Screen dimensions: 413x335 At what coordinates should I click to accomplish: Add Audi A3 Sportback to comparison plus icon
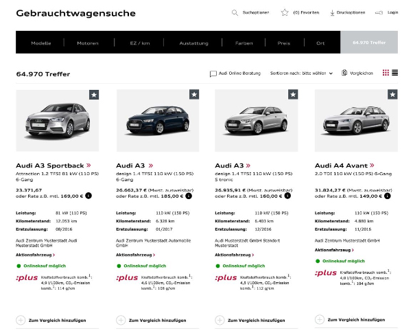pos(21,320)
